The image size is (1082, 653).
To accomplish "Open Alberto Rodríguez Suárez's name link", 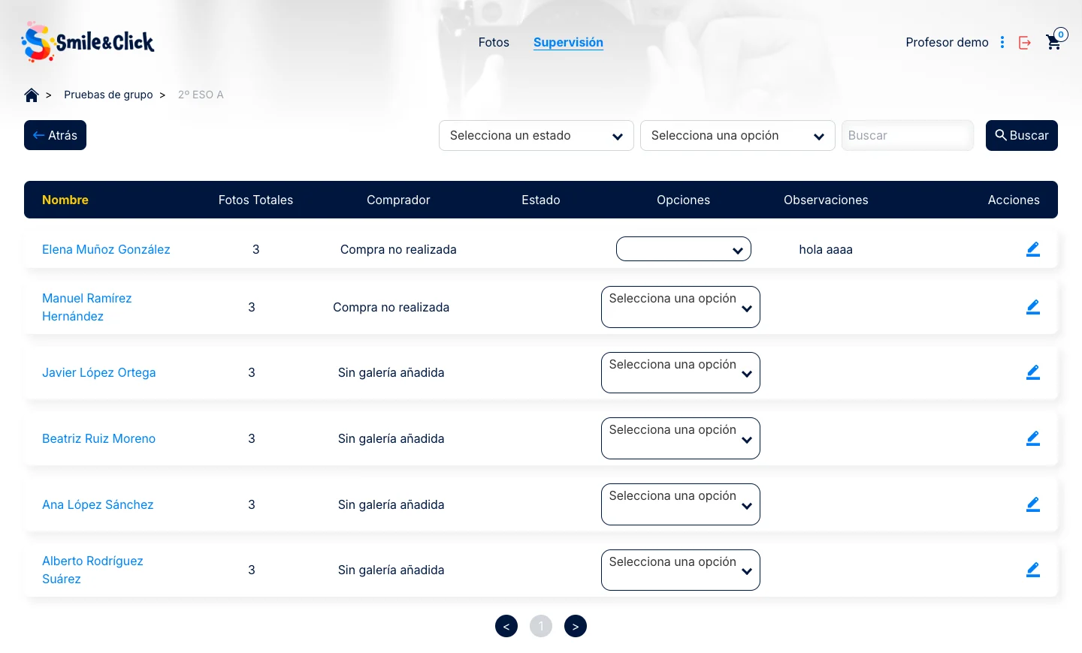I will pos(92,570).
